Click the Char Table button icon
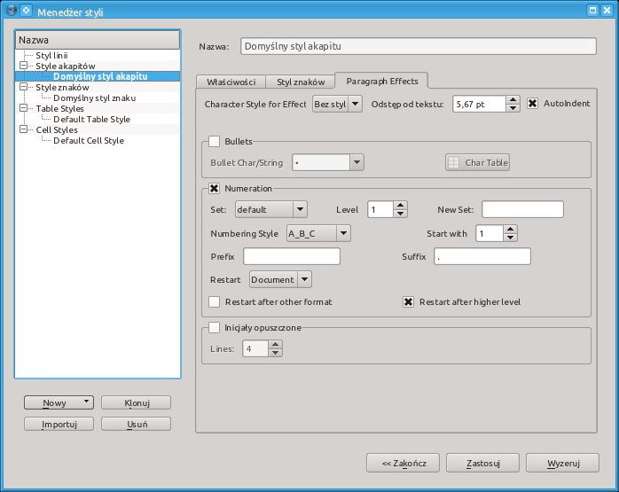Viewport: 619px width, 492px height. [x=453, y=163]
